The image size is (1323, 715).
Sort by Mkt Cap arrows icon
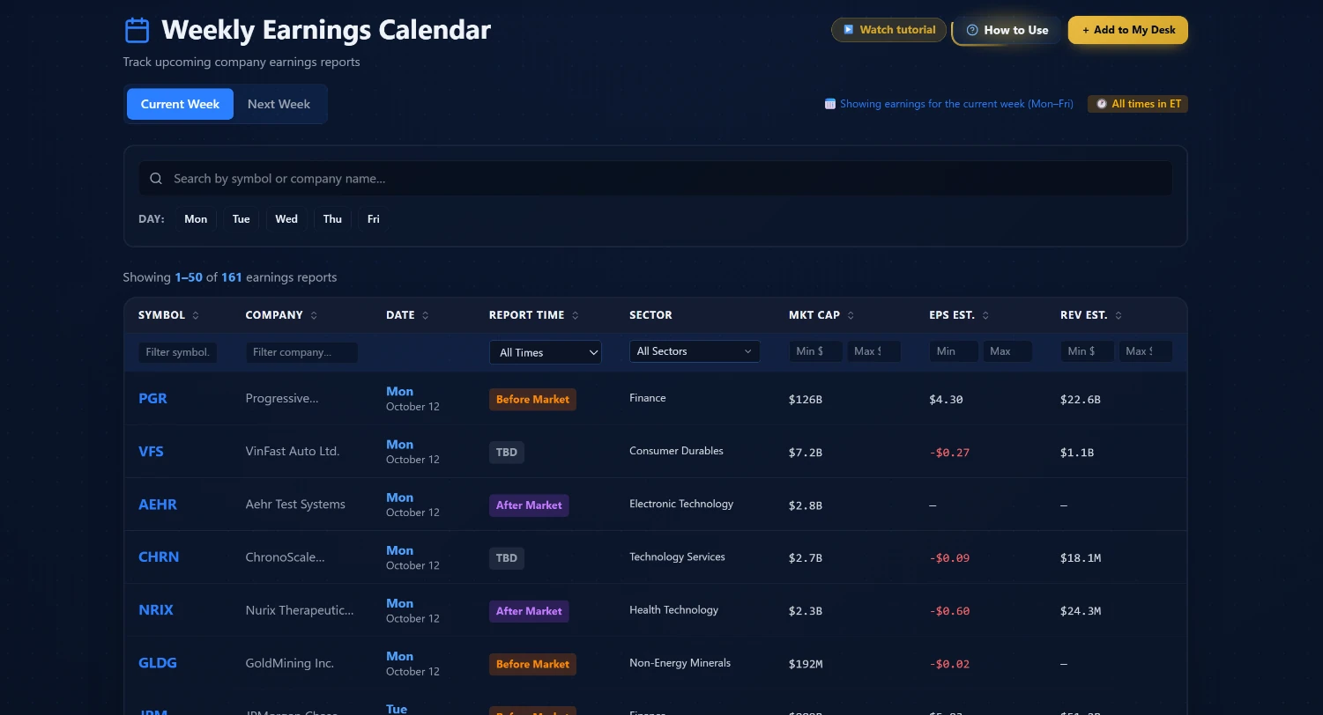tap(851, 315)
